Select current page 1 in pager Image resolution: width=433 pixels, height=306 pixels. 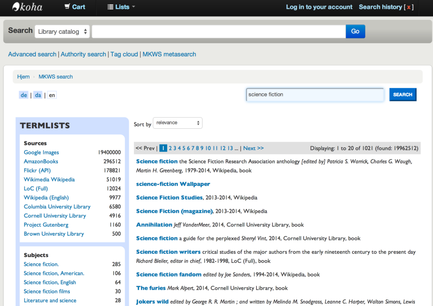tap(163, 148)
